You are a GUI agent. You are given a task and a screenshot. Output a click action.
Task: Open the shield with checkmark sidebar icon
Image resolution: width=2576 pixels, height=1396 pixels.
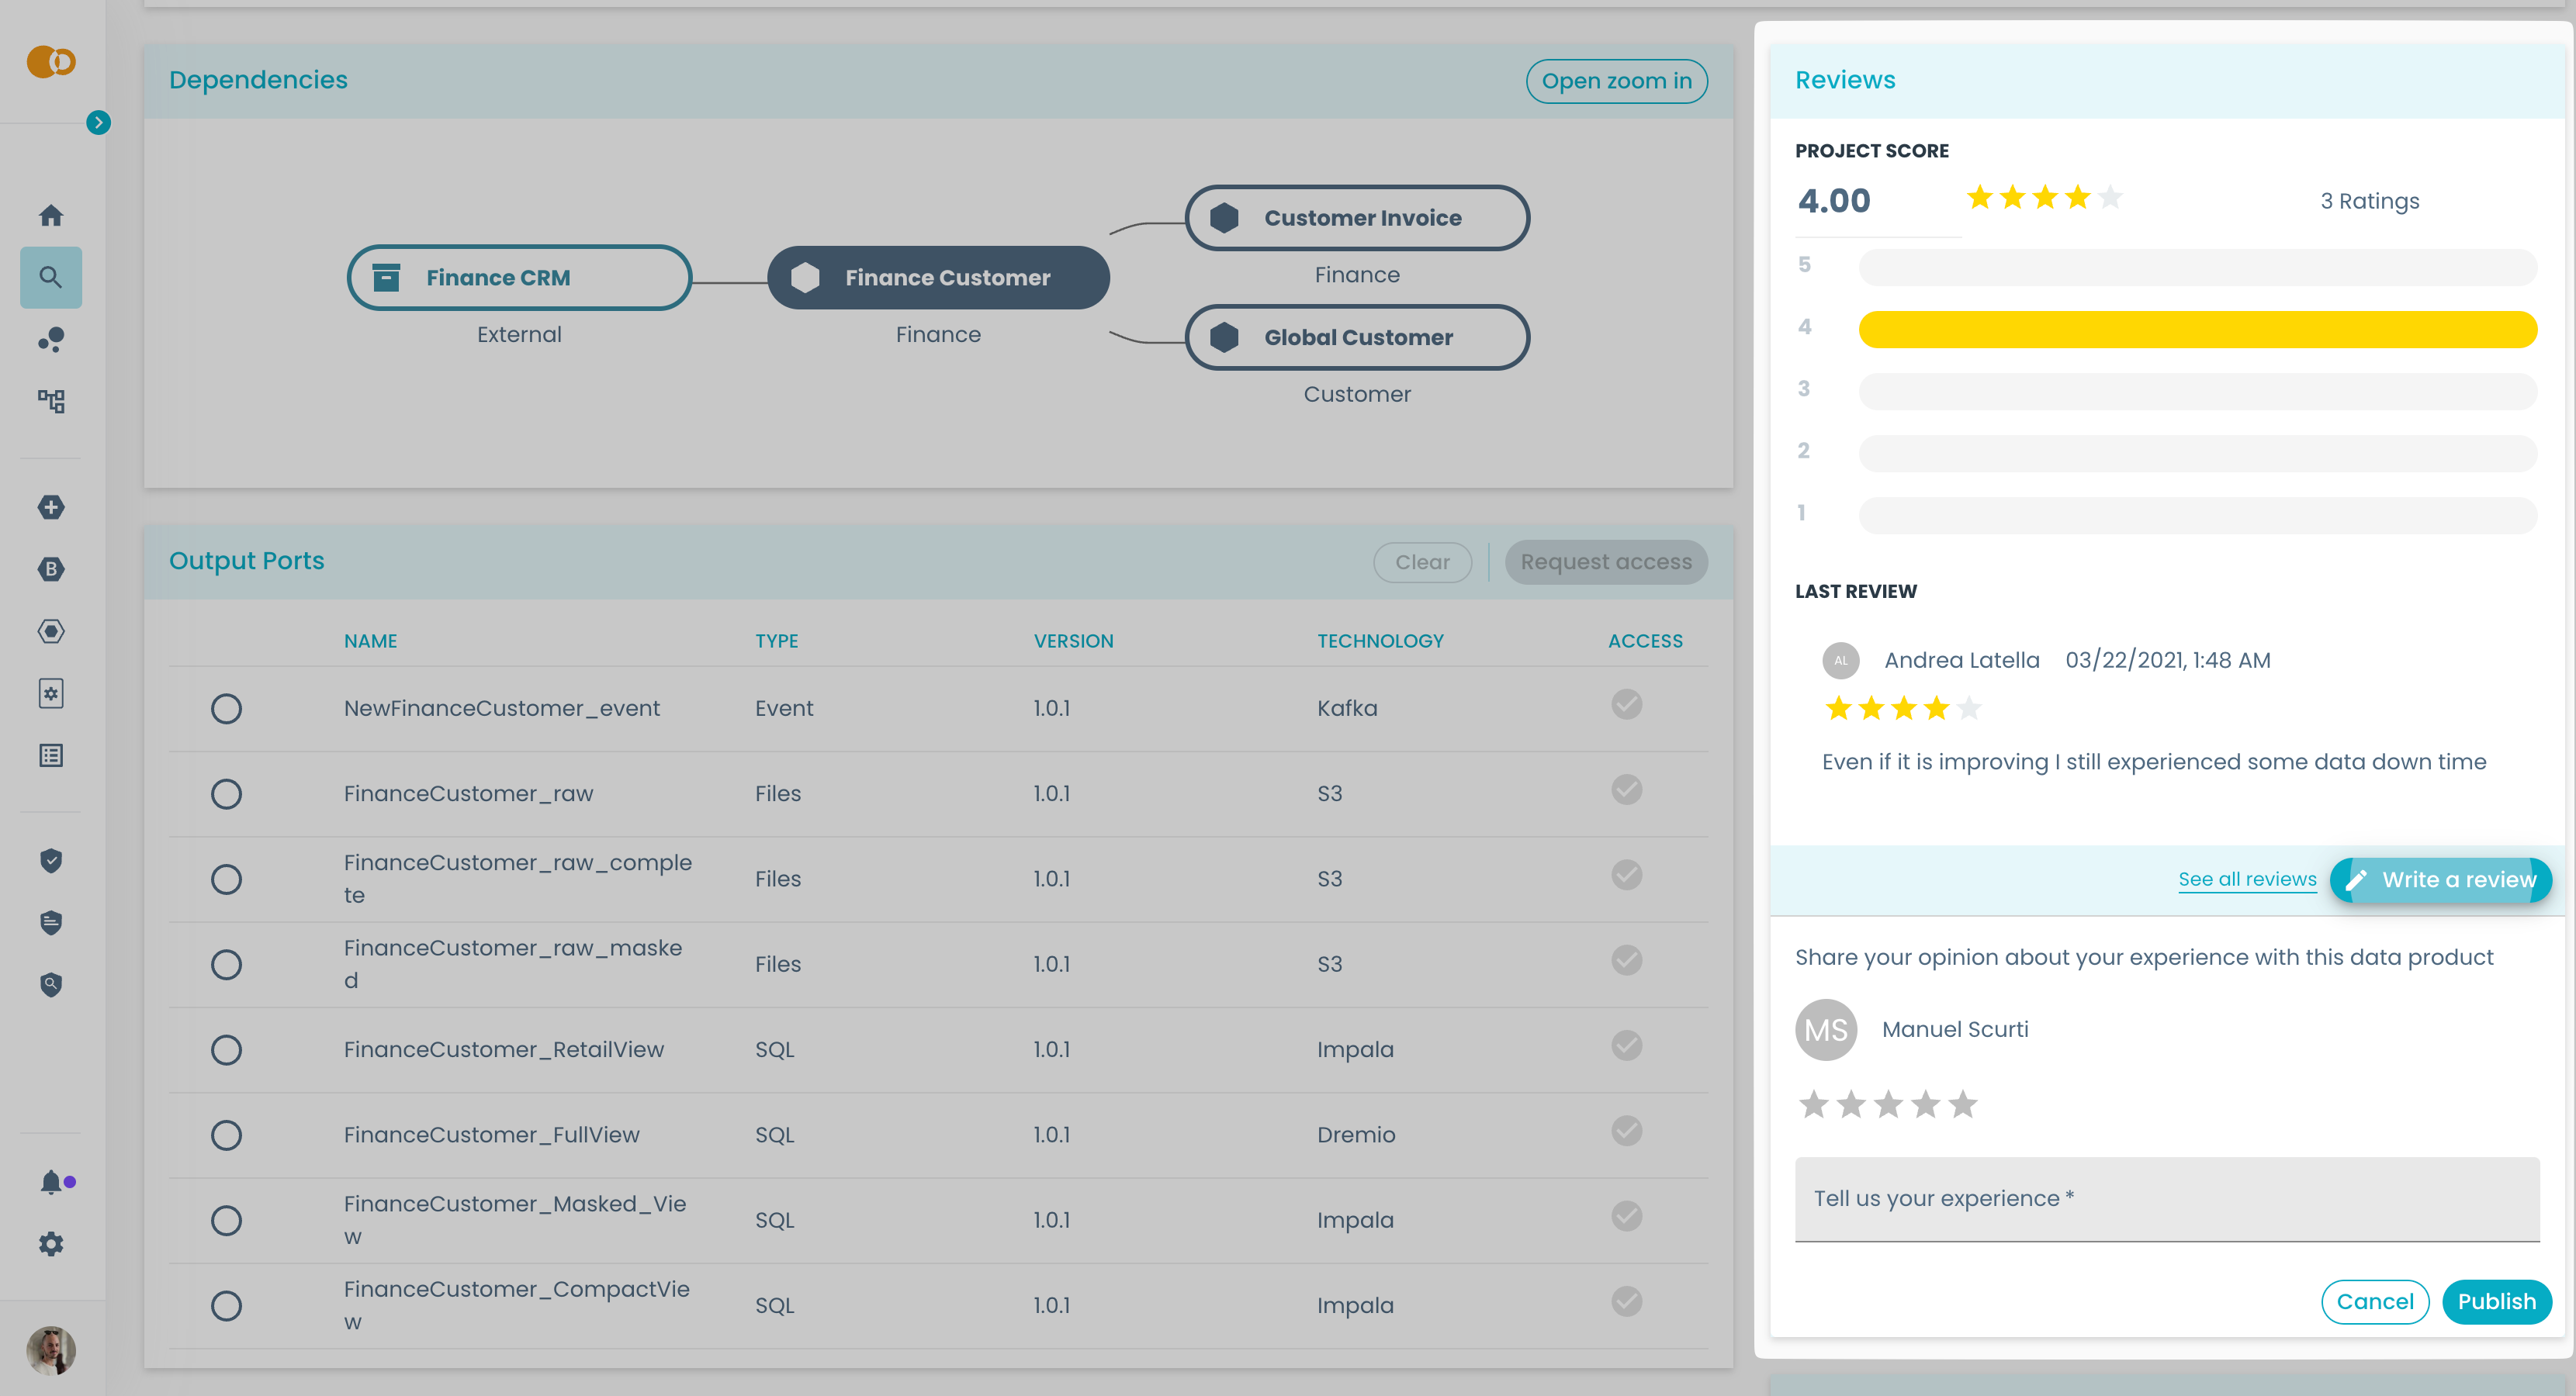[x=50, y=860]
